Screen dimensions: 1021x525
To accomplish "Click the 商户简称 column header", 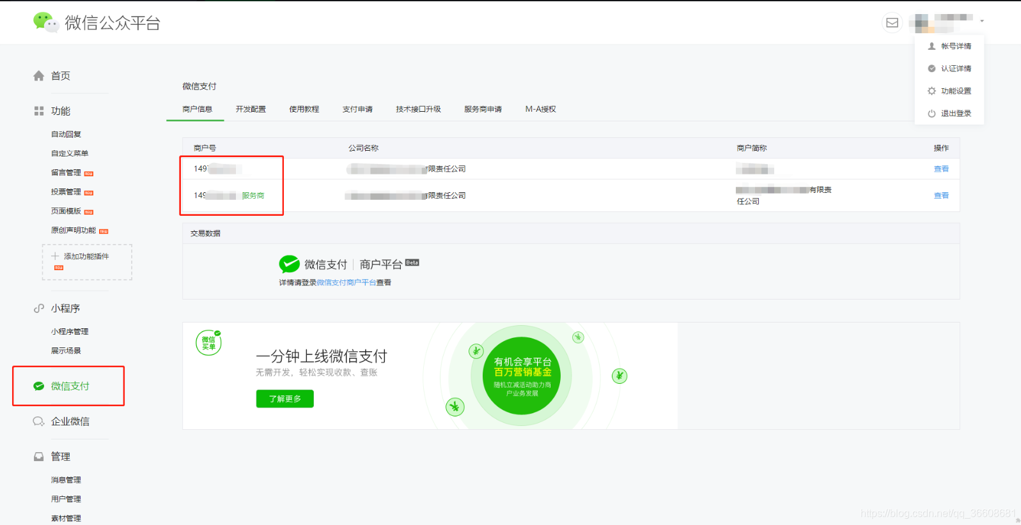I will pos(751,148).
